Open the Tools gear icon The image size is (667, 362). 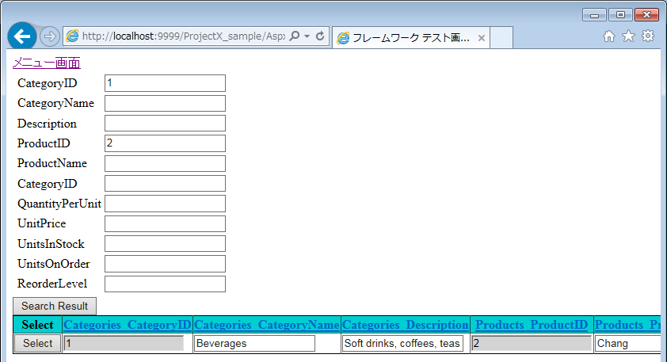pyautogui.click(x=647, y=36)
